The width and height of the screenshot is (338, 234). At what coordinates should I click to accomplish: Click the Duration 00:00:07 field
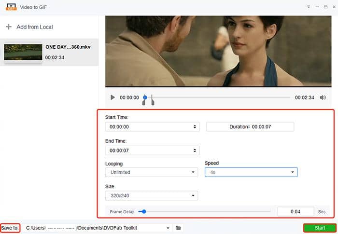[x=250, y=127]
